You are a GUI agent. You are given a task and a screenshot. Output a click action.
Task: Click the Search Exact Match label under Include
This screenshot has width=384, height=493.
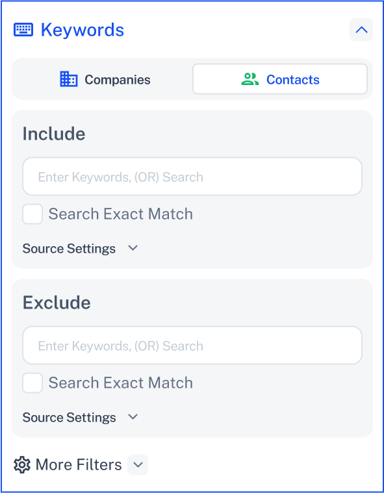121,214
